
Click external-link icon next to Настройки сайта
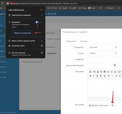(42, 46)
